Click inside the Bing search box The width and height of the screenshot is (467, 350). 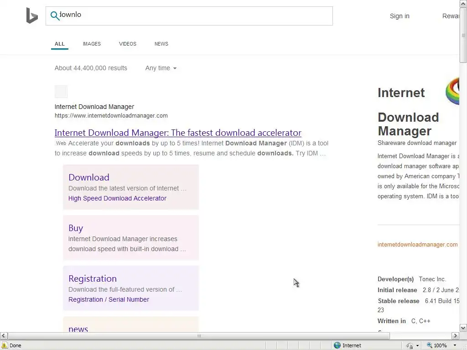coord(189,16)
